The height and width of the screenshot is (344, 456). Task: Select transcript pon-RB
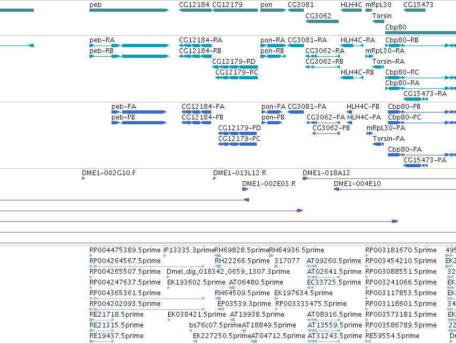[x=273, y=56]
